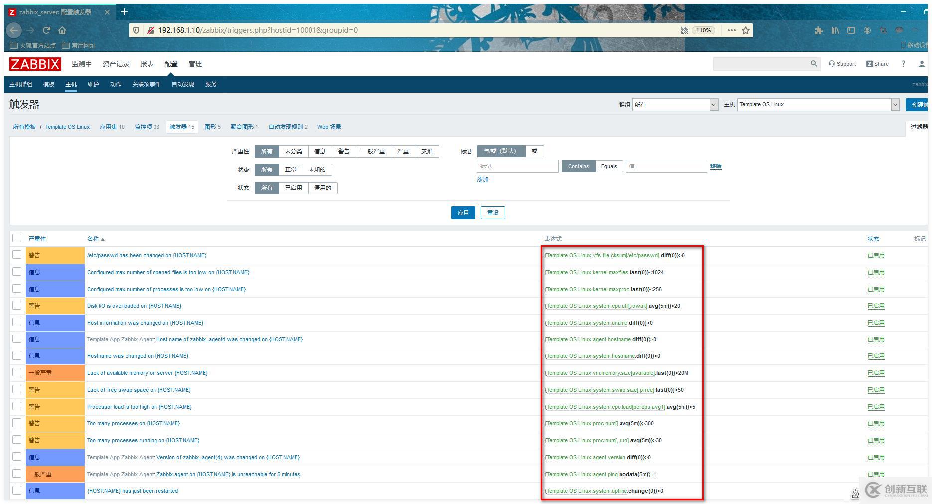Image resolution: width=932 pixels, height=504 pixels.
Task: Bookmark this page with the star icon
Action: (746, 30)
